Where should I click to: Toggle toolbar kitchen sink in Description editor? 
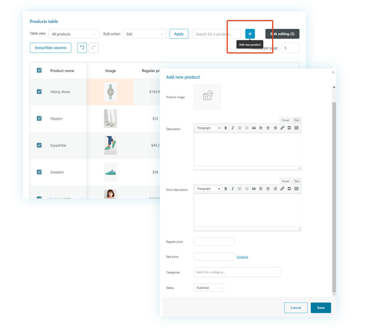(x=296, y=128)
